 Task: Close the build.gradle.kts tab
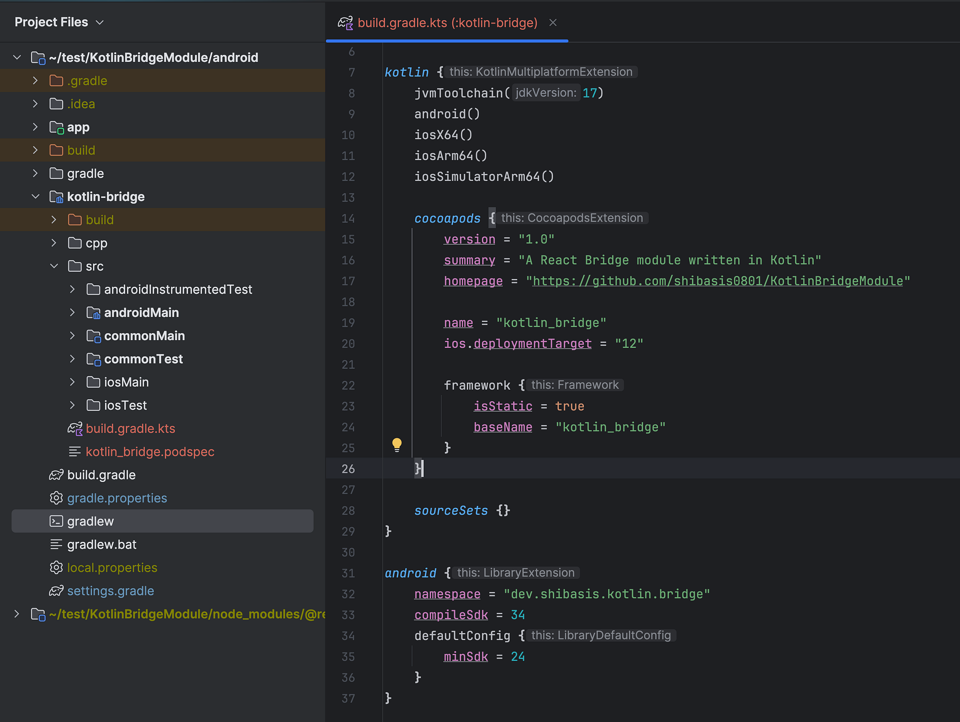click(x=553, y=23)
